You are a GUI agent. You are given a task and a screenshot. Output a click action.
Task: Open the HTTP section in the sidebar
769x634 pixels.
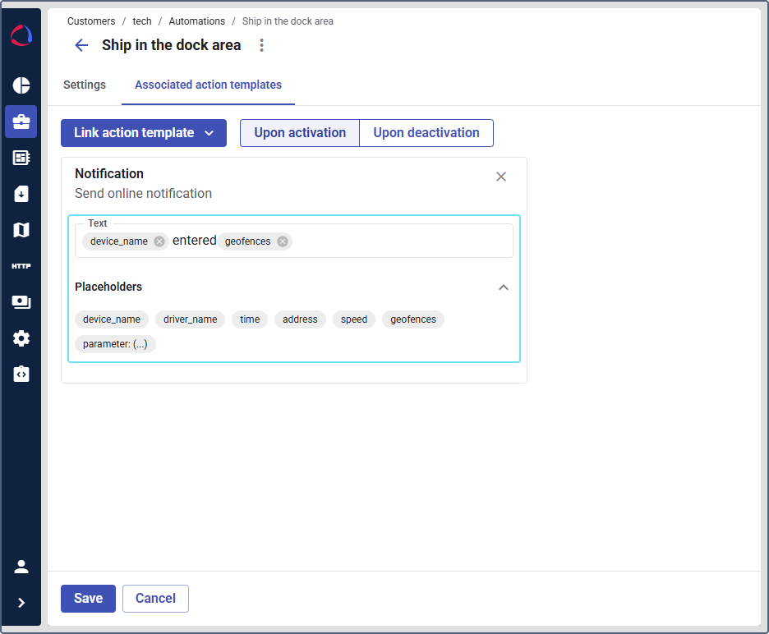(x=21, y=266)
